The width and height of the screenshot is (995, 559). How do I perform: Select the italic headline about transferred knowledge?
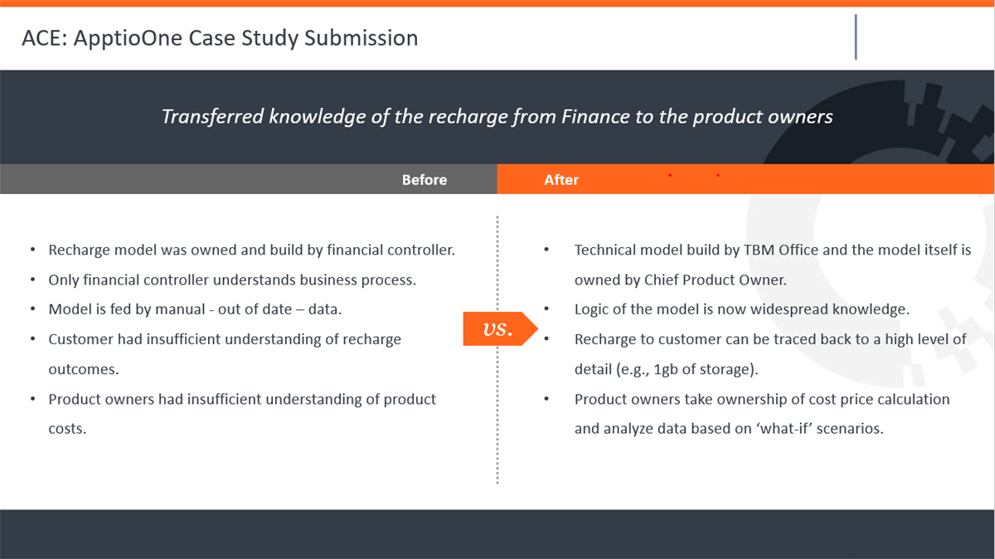click(498, 117)
